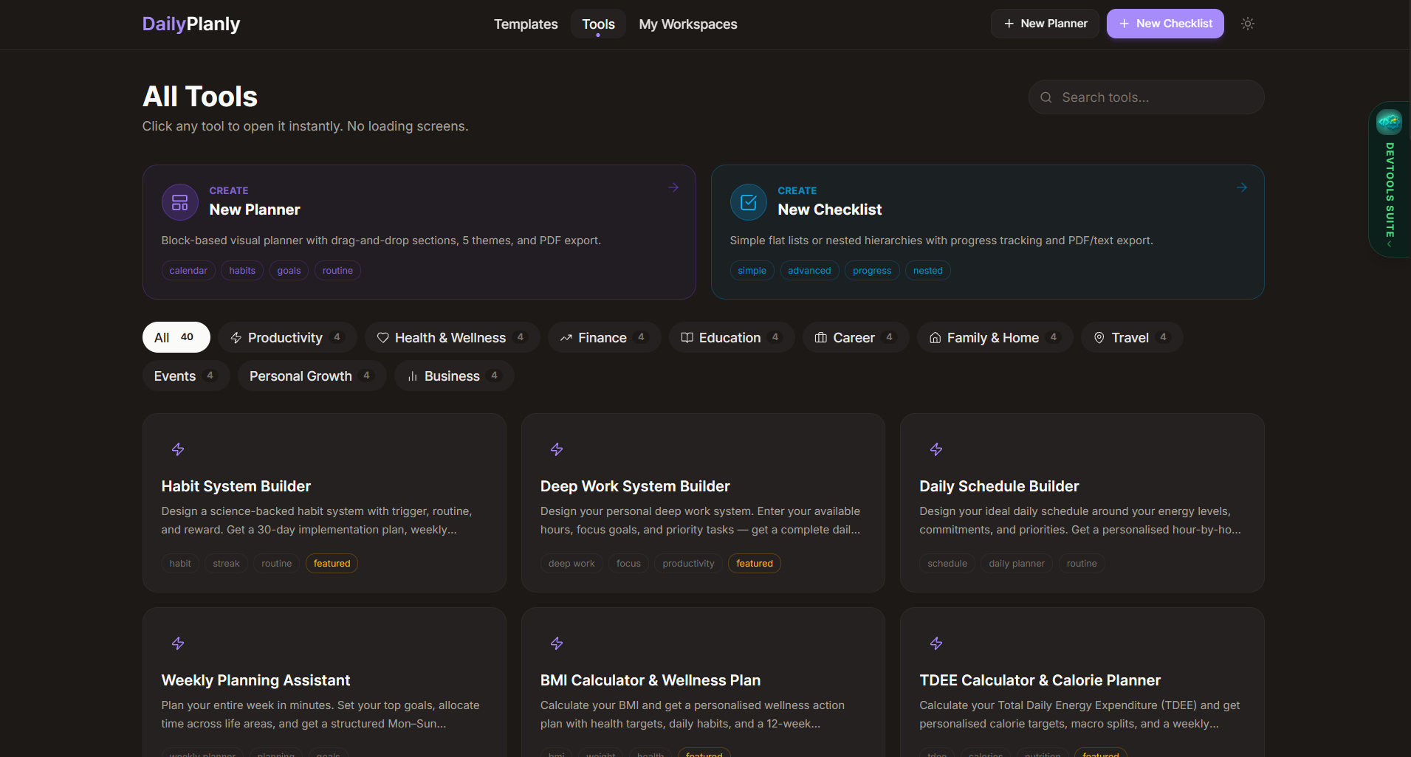1411x757 pixels.
Task: Click the nested tag on New Checklist
Action: click(927, 271)
